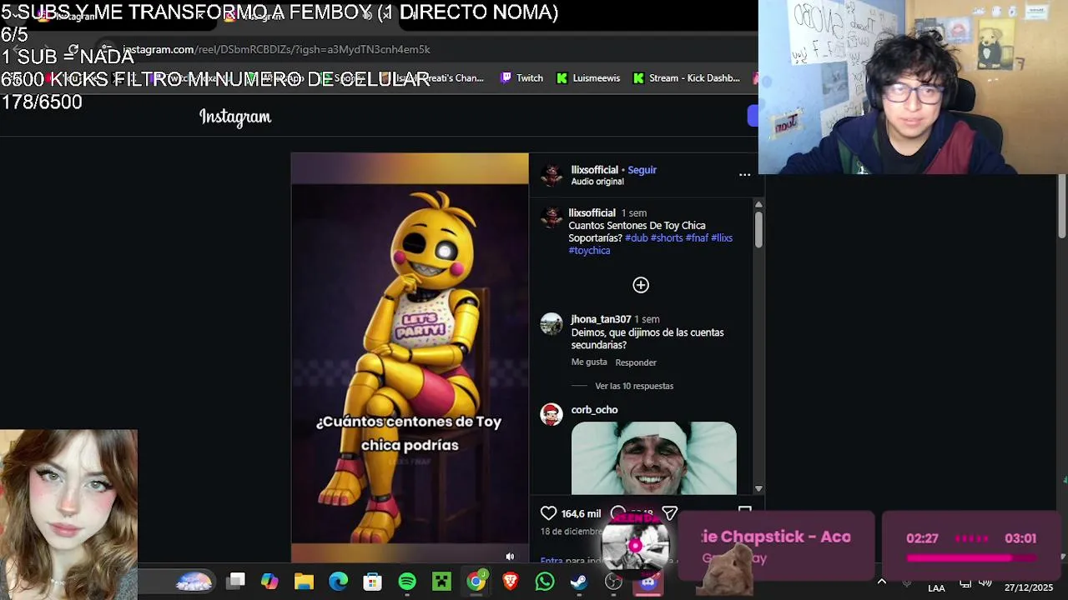Load more comments with the plus circle

pos(641,285)
